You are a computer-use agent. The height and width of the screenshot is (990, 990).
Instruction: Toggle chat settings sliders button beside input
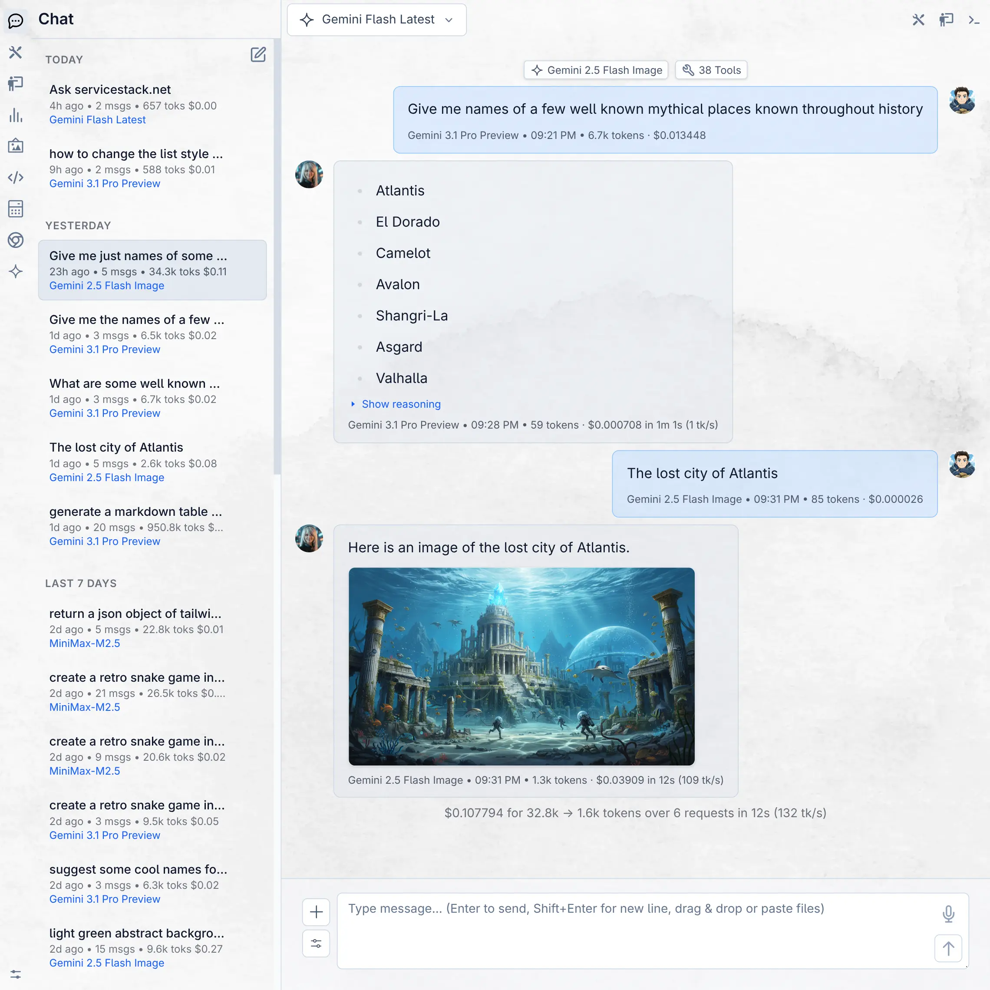click(316, 944)
